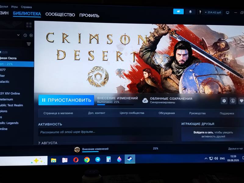The image size is (244, 183).
Task: Click the Crimson Desert download icon in bottom bar
Action: click(77, 149)
